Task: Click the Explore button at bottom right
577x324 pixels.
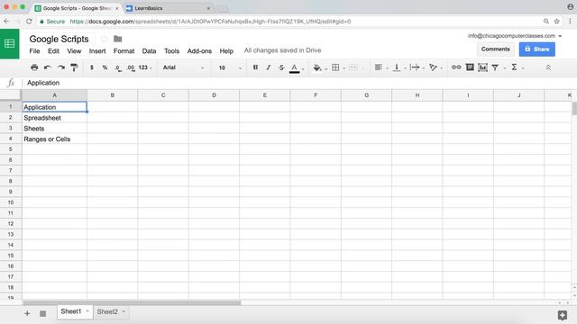Action: pos(563,315)
